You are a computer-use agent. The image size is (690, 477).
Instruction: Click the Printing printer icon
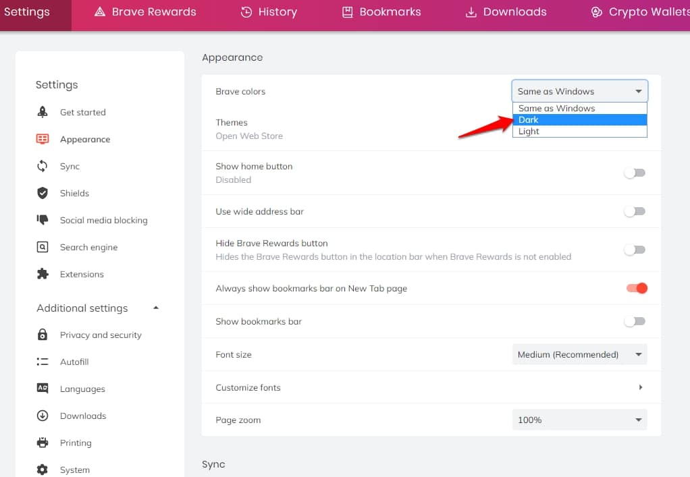(x=43, y=443)
